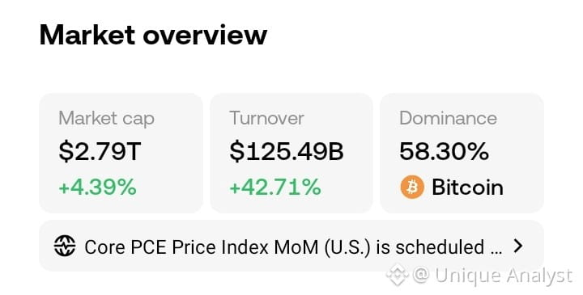Click the Binance watermark logo icon
This screenshot has height=295, width=583.
point(397,275)
